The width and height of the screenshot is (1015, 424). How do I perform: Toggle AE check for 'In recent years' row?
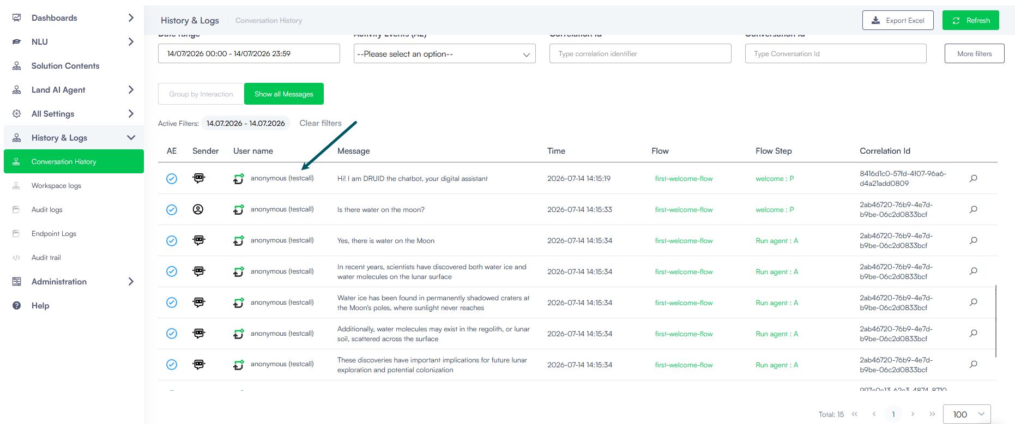[172, 271]
